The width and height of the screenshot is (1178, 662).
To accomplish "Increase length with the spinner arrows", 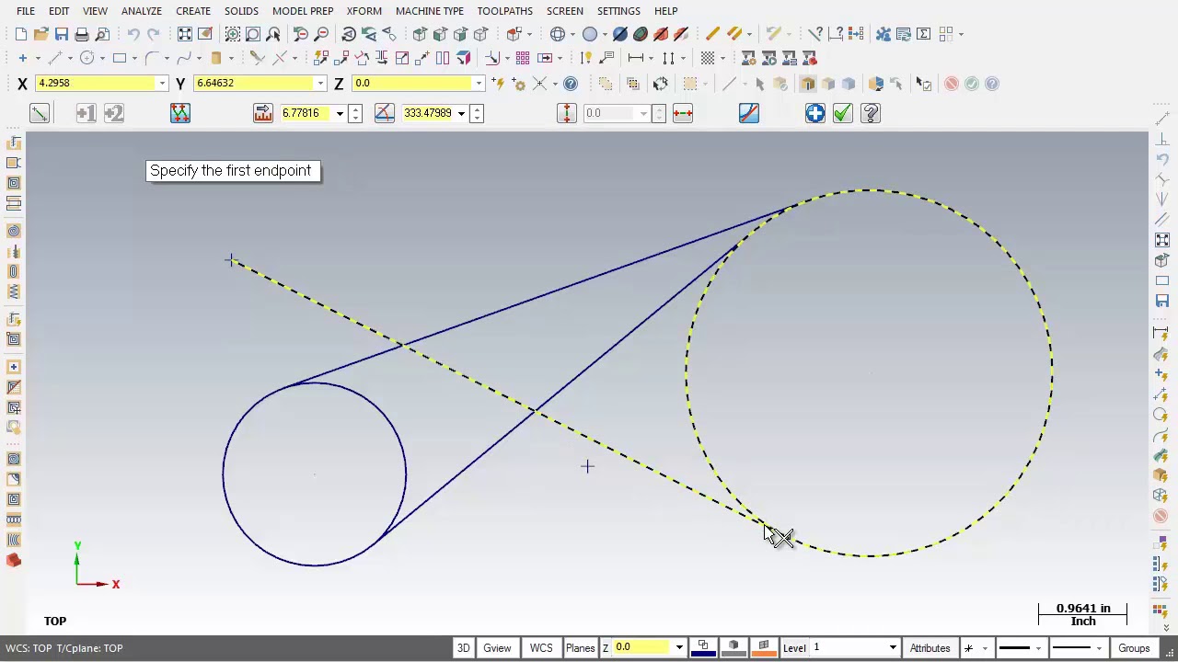I will (355, 108).
